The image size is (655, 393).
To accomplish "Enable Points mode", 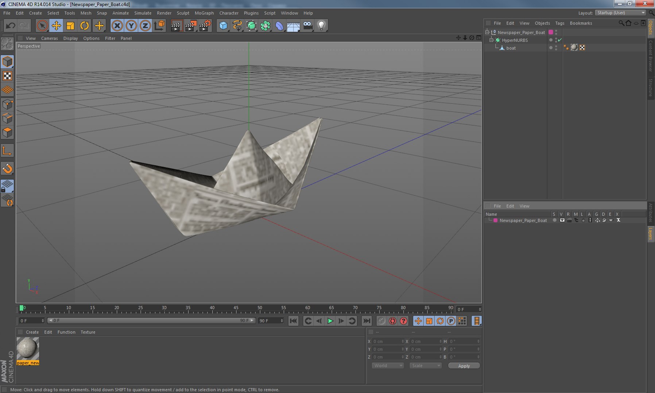I will pyautogui.click(x=7, y=104).
